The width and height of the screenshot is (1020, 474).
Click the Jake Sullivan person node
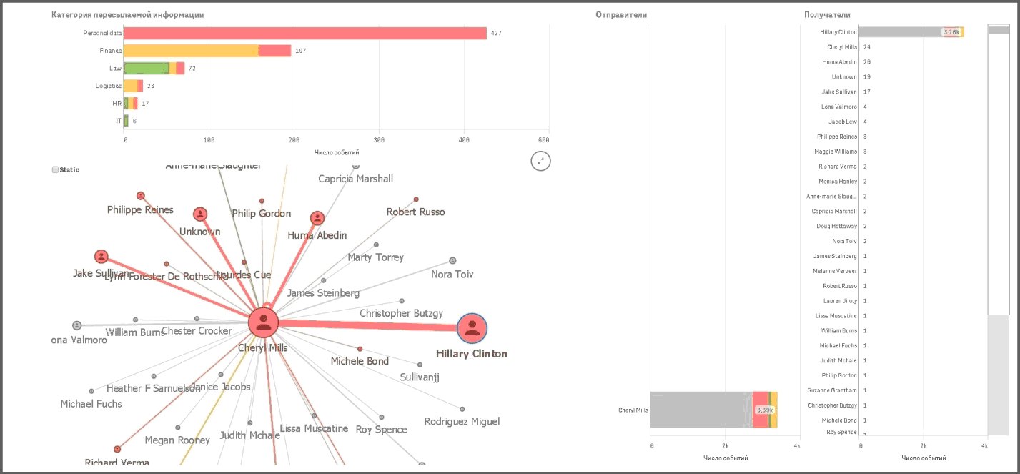coord(101,257)
